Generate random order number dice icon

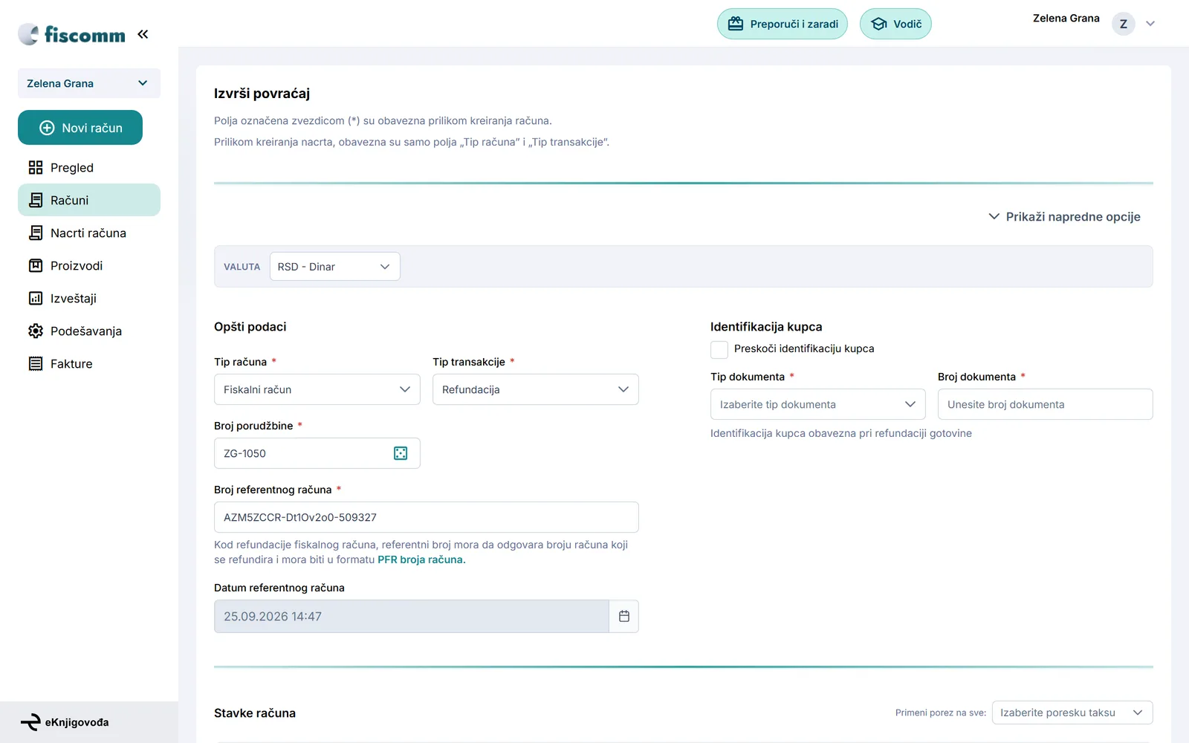click(401, 453)
